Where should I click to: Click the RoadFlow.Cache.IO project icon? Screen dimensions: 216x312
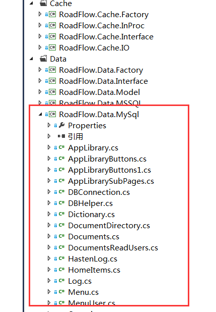pos(52,47)
